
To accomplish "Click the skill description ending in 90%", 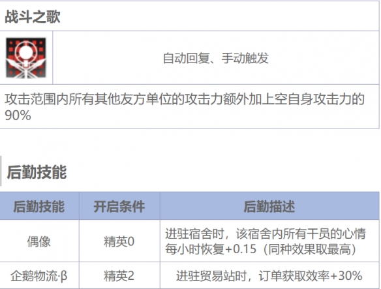I will pos(185,107).
